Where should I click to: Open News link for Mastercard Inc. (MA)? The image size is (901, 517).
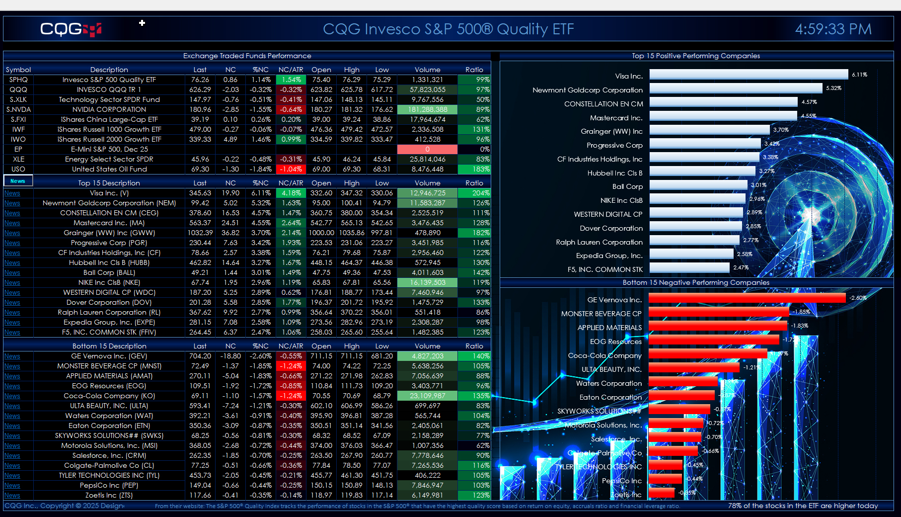[x=12, y=223]
